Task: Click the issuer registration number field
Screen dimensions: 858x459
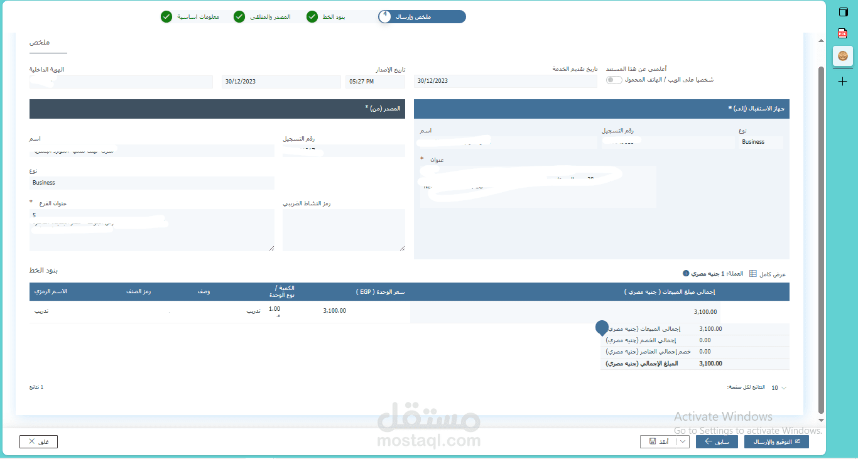Action: coord(344,151)
